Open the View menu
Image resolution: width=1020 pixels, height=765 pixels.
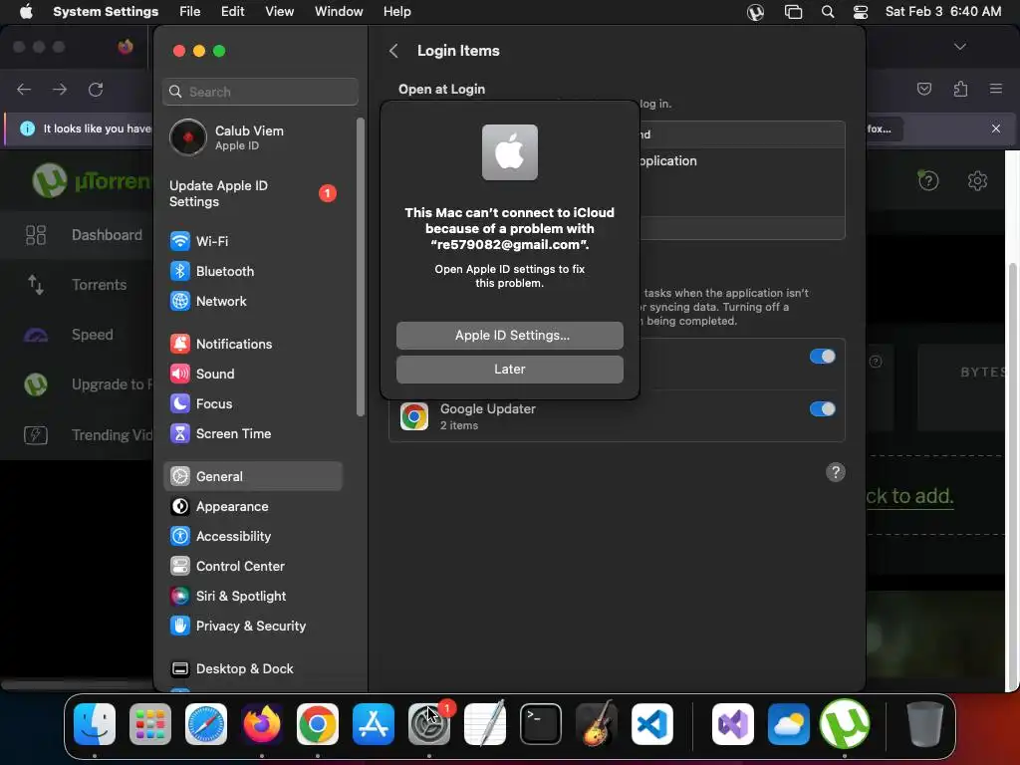[280, 12]
